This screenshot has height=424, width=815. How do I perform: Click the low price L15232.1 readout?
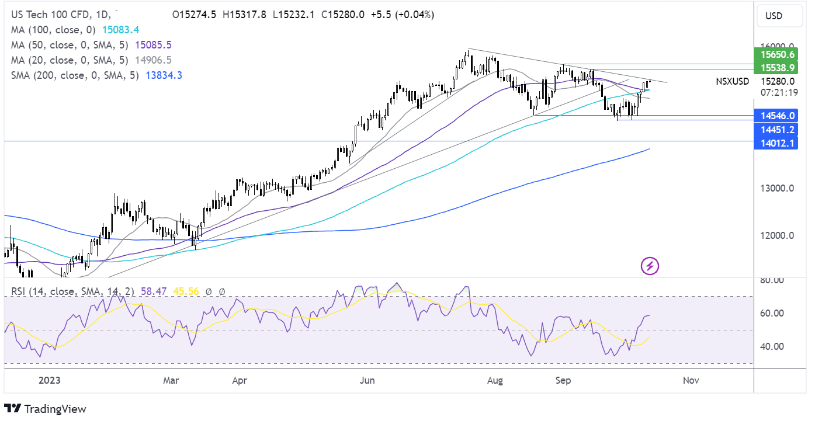[x=295, y=14]
